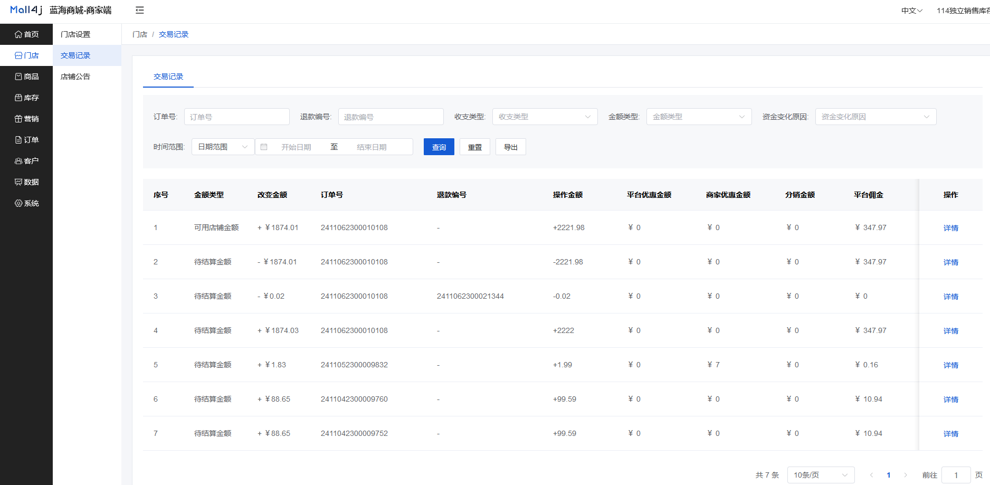The image size is (990, 485).
Task: Go to 门店设置 submenu
Action: 87,34
